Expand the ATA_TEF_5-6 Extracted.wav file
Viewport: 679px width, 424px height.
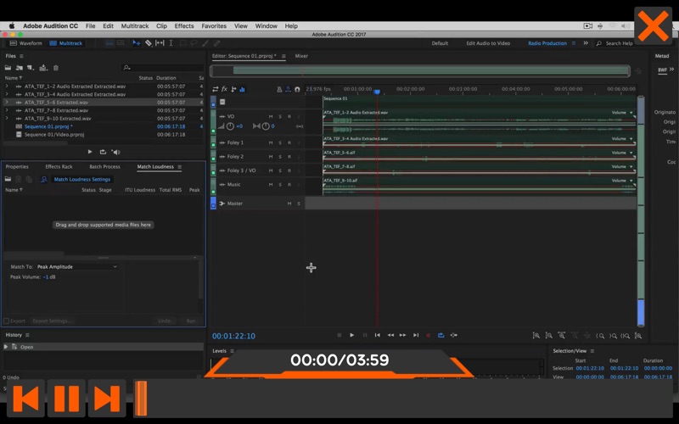click(7, 103)
